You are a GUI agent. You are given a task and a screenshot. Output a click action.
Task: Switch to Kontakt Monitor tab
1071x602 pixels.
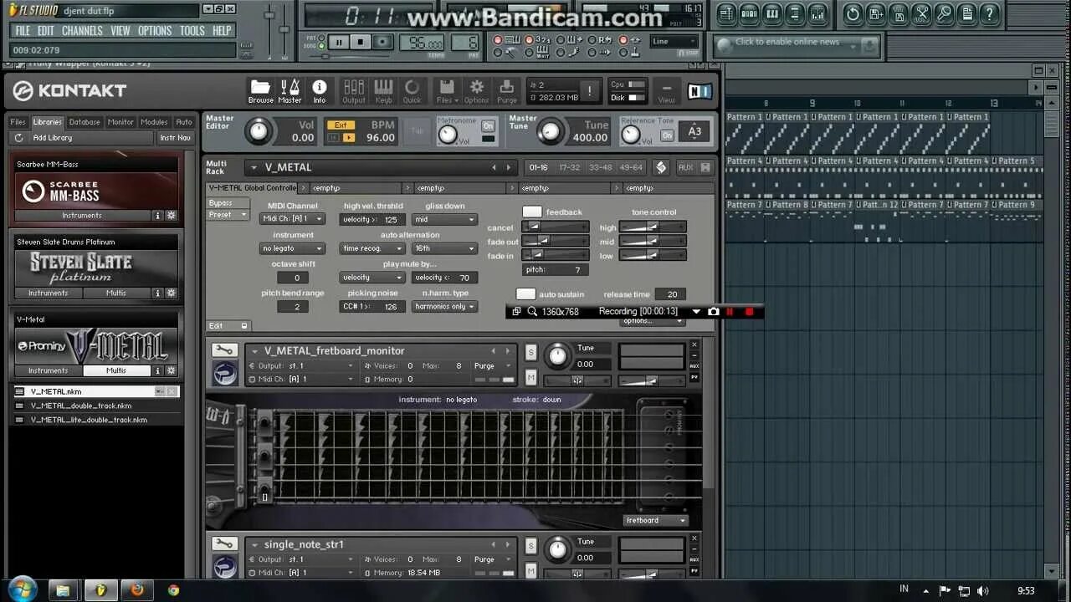click(x=120, y=122)
